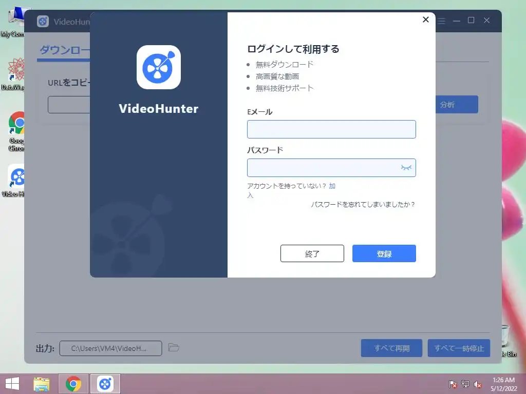Click the VideoHunter logo in dialog
526x394 pixels.
[x=159, y=67]
